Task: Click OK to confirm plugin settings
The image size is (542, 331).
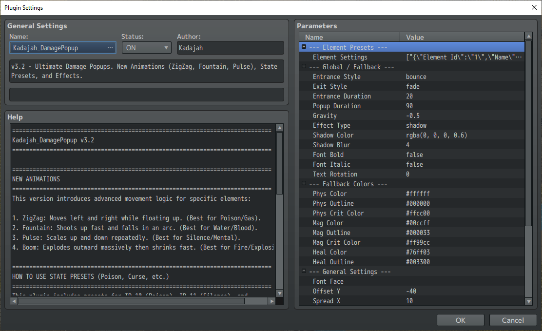Action: coord(460,320)
